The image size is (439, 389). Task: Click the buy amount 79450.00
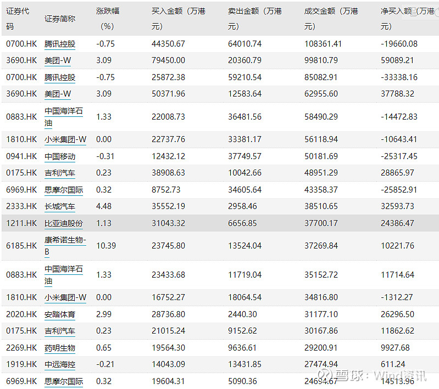pos(168,60)
